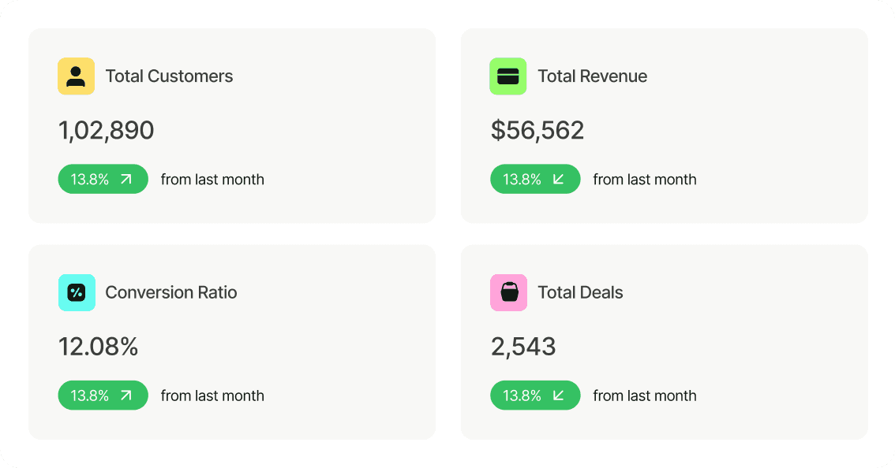Click the up arrow in Total Customers badge
This screenshot has width=895, height=468.
126,180
